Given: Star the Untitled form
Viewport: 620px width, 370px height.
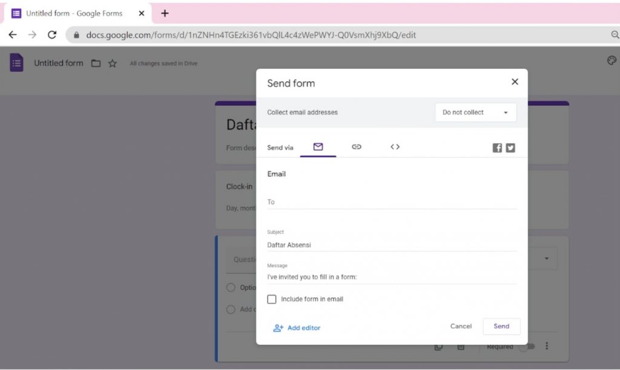Looking at the screenshot, I should [112, 63].
